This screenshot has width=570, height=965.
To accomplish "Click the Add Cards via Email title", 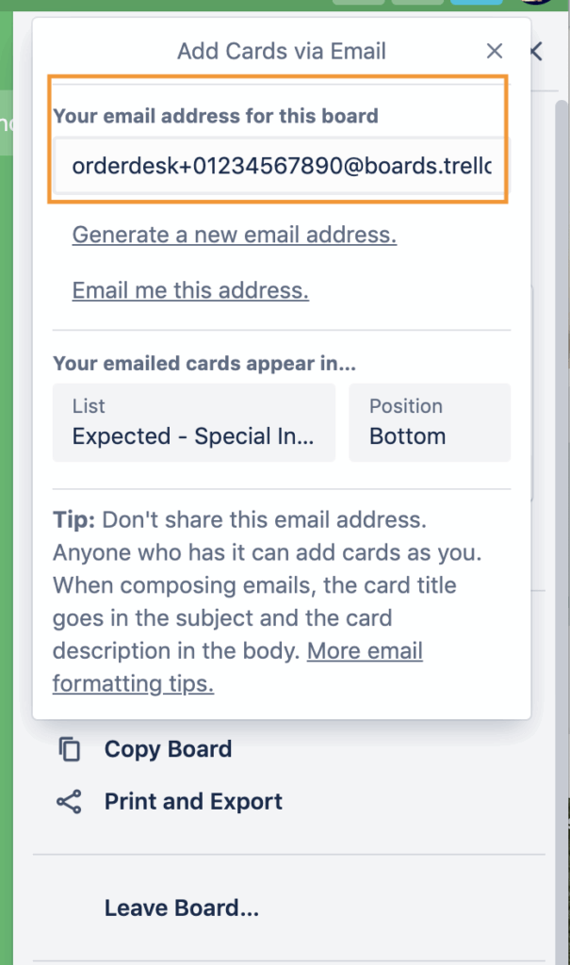I will point(281,51).
